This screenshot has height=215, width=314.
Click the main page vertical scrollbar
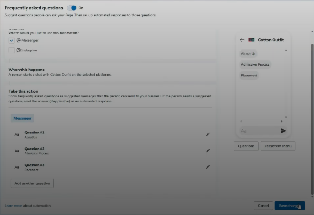311,111
